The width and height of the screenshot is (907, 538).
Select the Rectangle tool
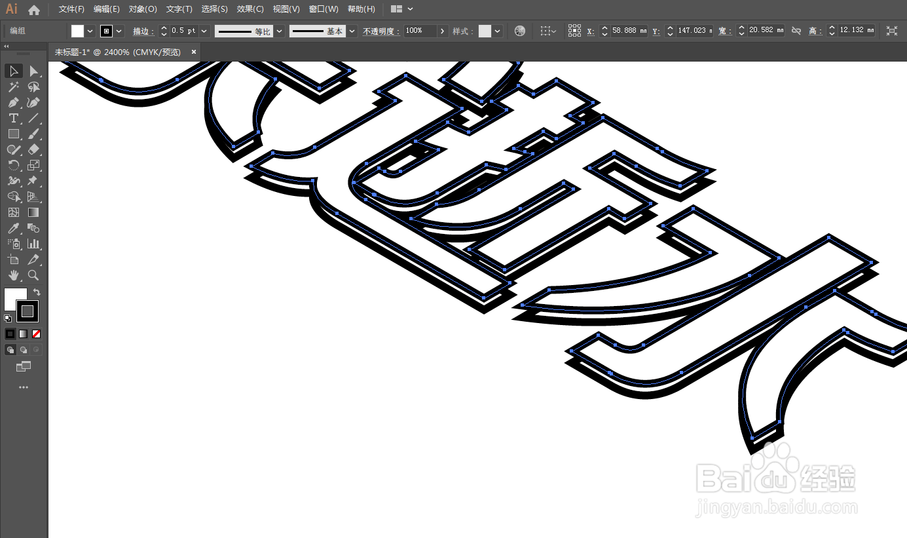pos(14,134)
